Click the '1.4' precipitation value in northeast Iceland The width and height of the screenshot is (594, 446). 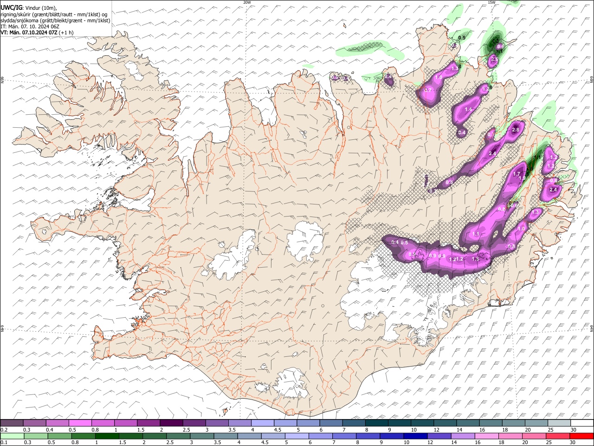pyautogui.click(x=468, y=110)
